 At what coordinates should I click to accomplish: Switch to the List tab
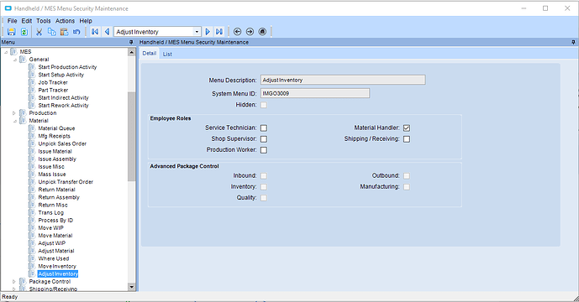(167, 54)
